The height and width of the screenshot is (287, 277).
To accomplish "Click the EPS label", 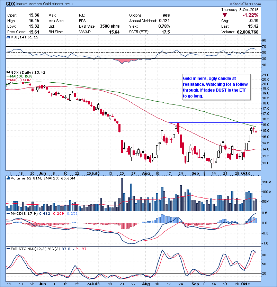I will coord(83,21).
